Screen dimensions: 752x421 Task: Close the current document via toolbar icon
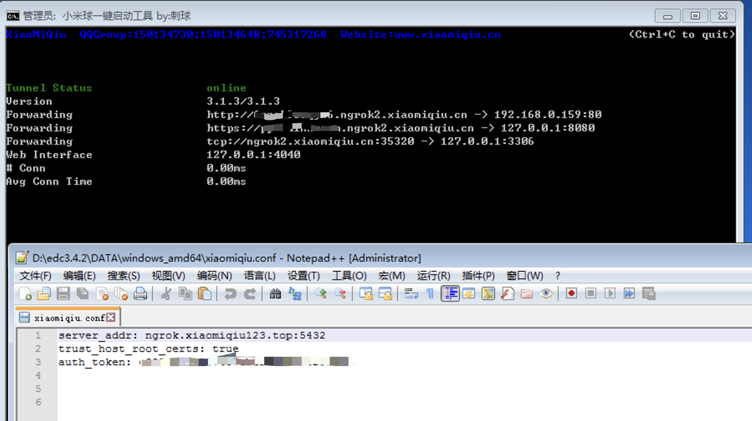click(x=102, y=294)
